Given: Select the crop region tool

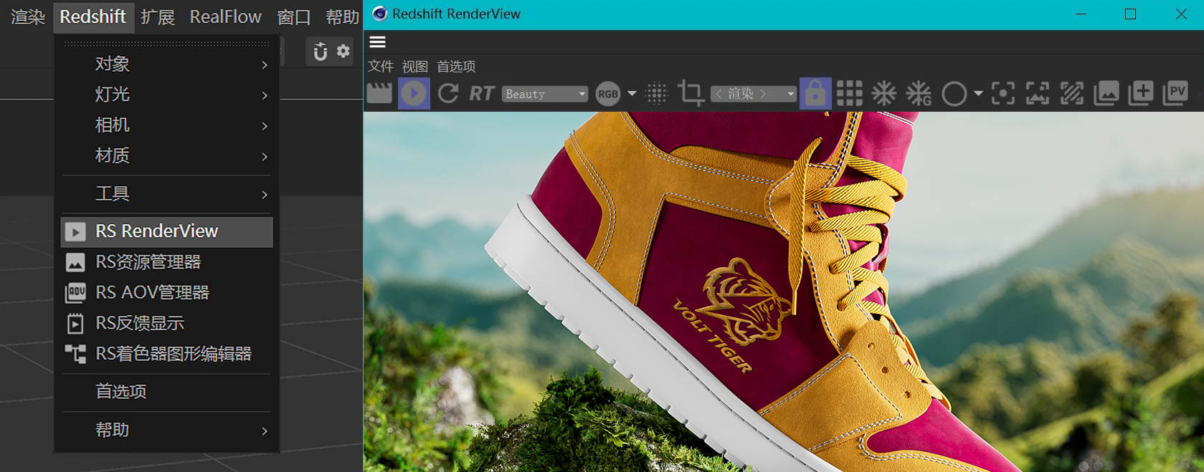Looking at the screenshot, I should [x=691, y=93].
